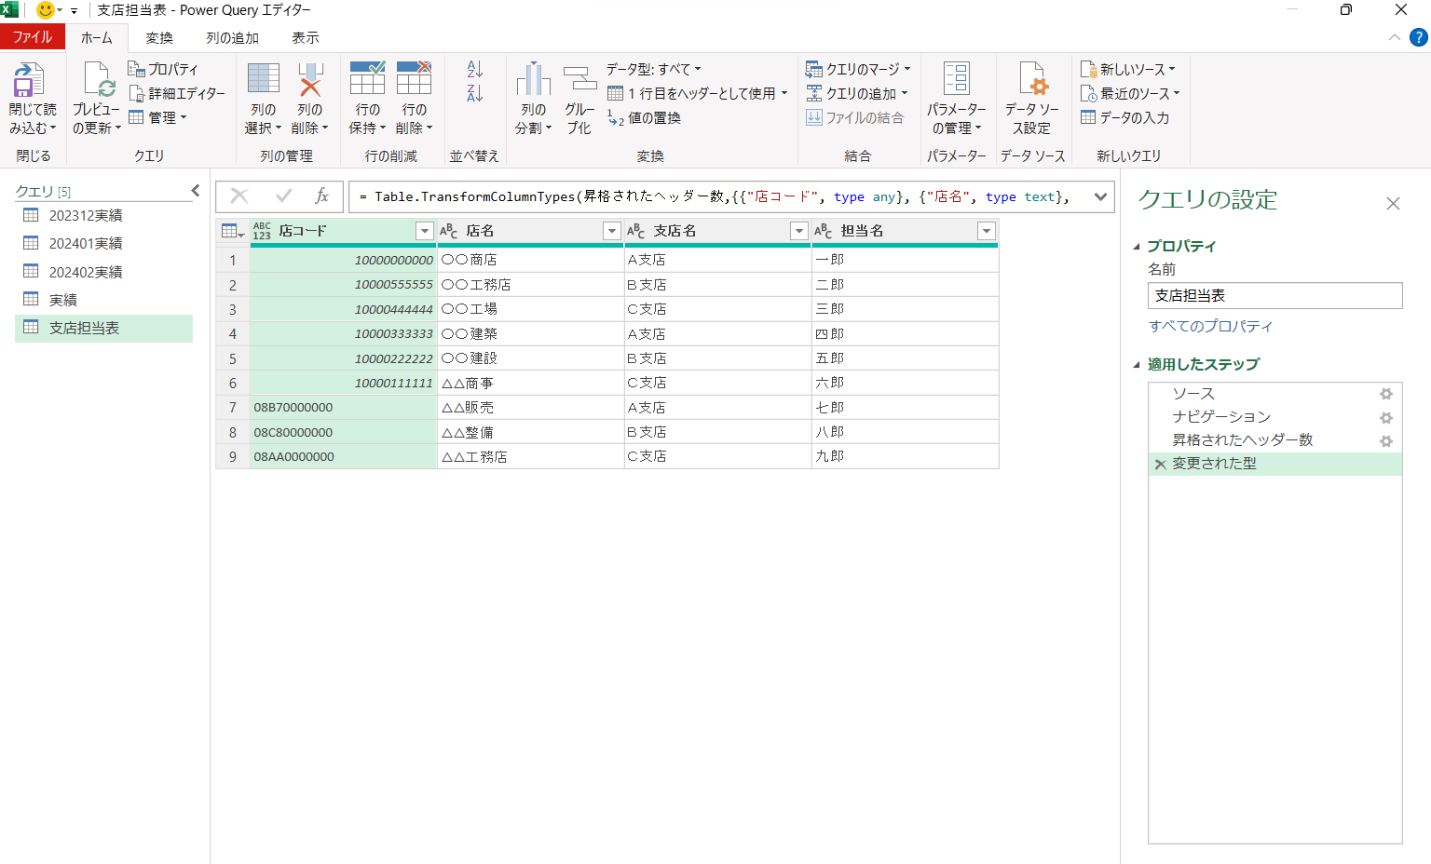Open the Manage (管理) dropdown
The width and height of the screenshot is (1431, 864).
pyautogui.click(x=157, y=117)
